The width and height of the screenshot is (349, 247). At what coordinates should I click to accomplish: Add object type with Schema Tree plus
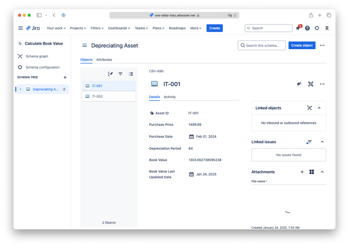65,77
